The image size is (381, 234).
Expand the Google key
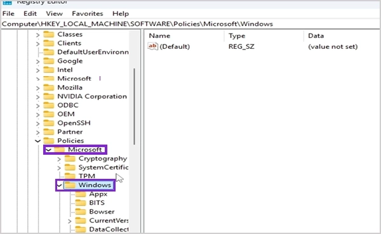tap(37, 62)
